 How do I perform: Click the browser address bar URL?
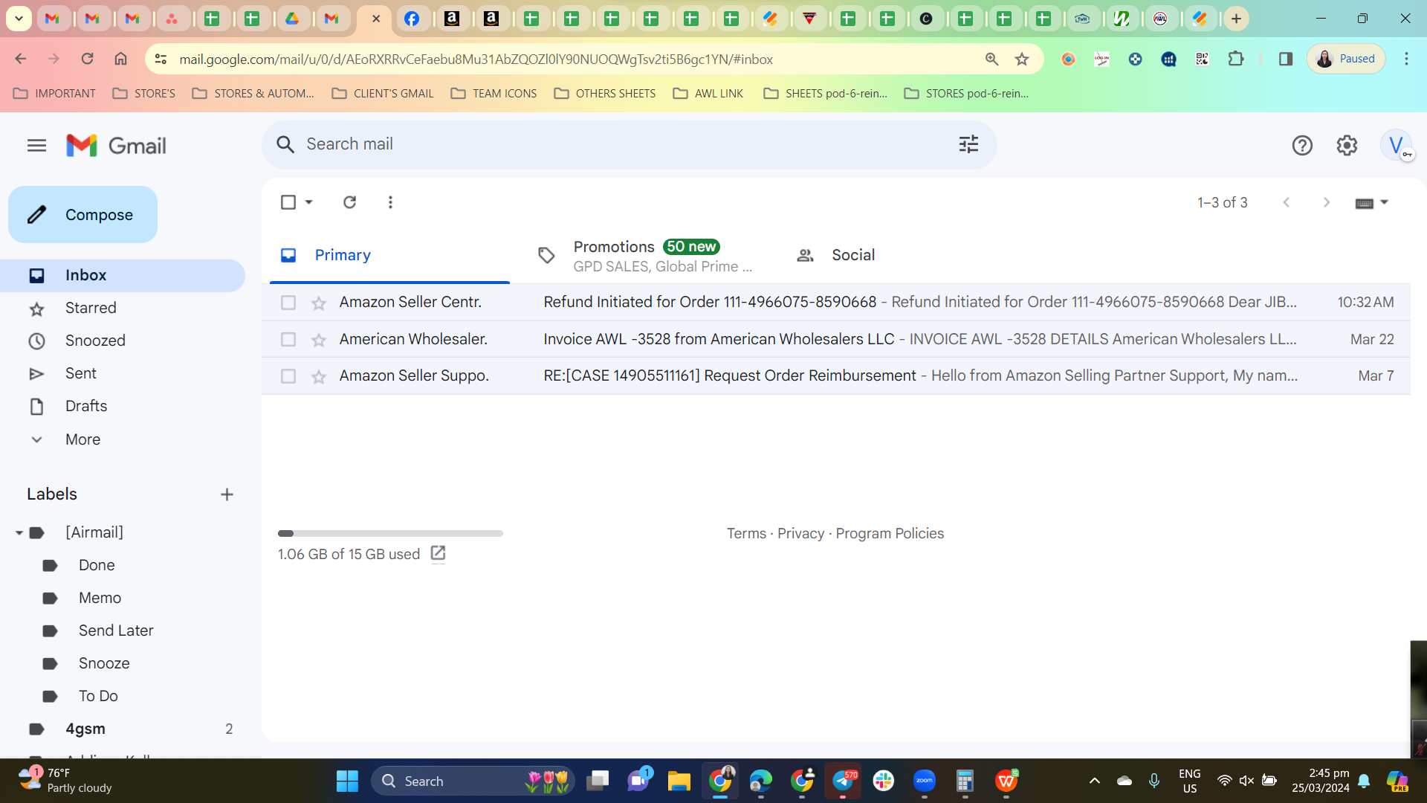point(476,59)
